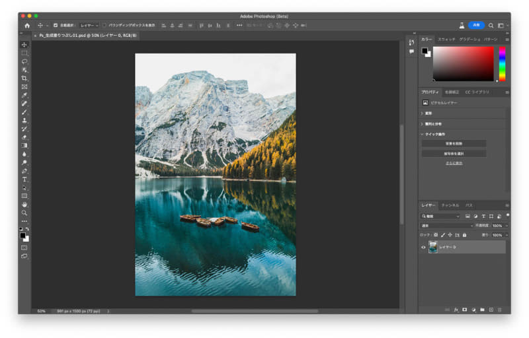Enable the バウンディングボックスを表示 checkbox

(104, 25)
